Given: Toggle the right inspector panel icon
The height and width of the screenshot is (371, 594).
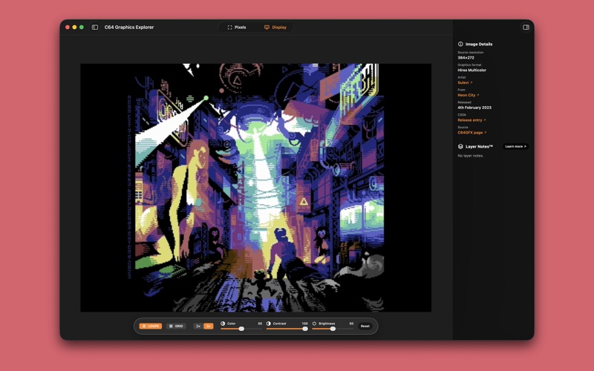Looking at the screenshot, I should (x=526, y=27).
